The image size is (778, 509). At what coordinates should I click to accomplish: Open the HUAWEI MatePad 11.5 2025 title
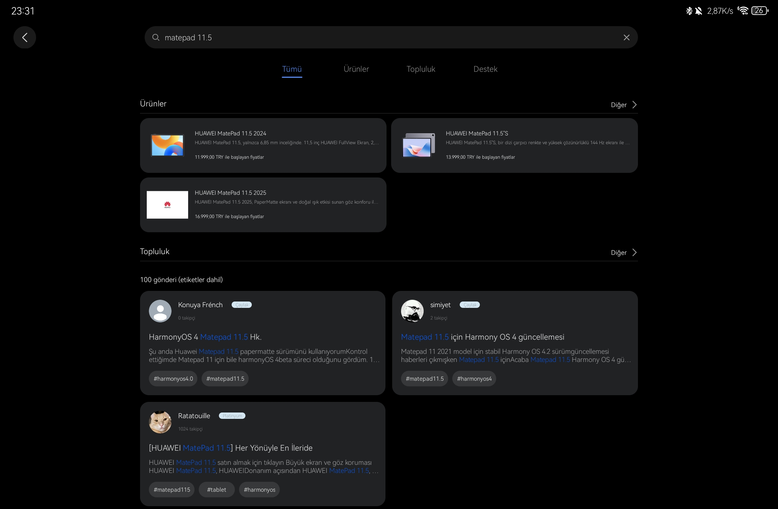230,193
